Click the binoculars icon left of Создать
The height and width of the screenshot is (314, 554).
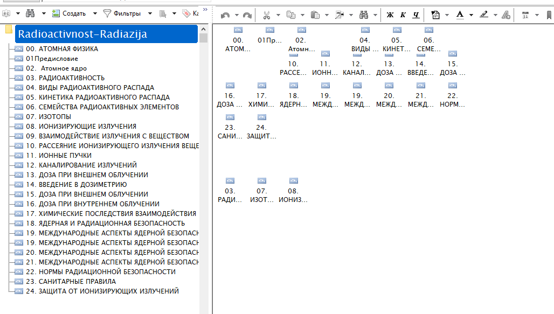click(30, 13)
